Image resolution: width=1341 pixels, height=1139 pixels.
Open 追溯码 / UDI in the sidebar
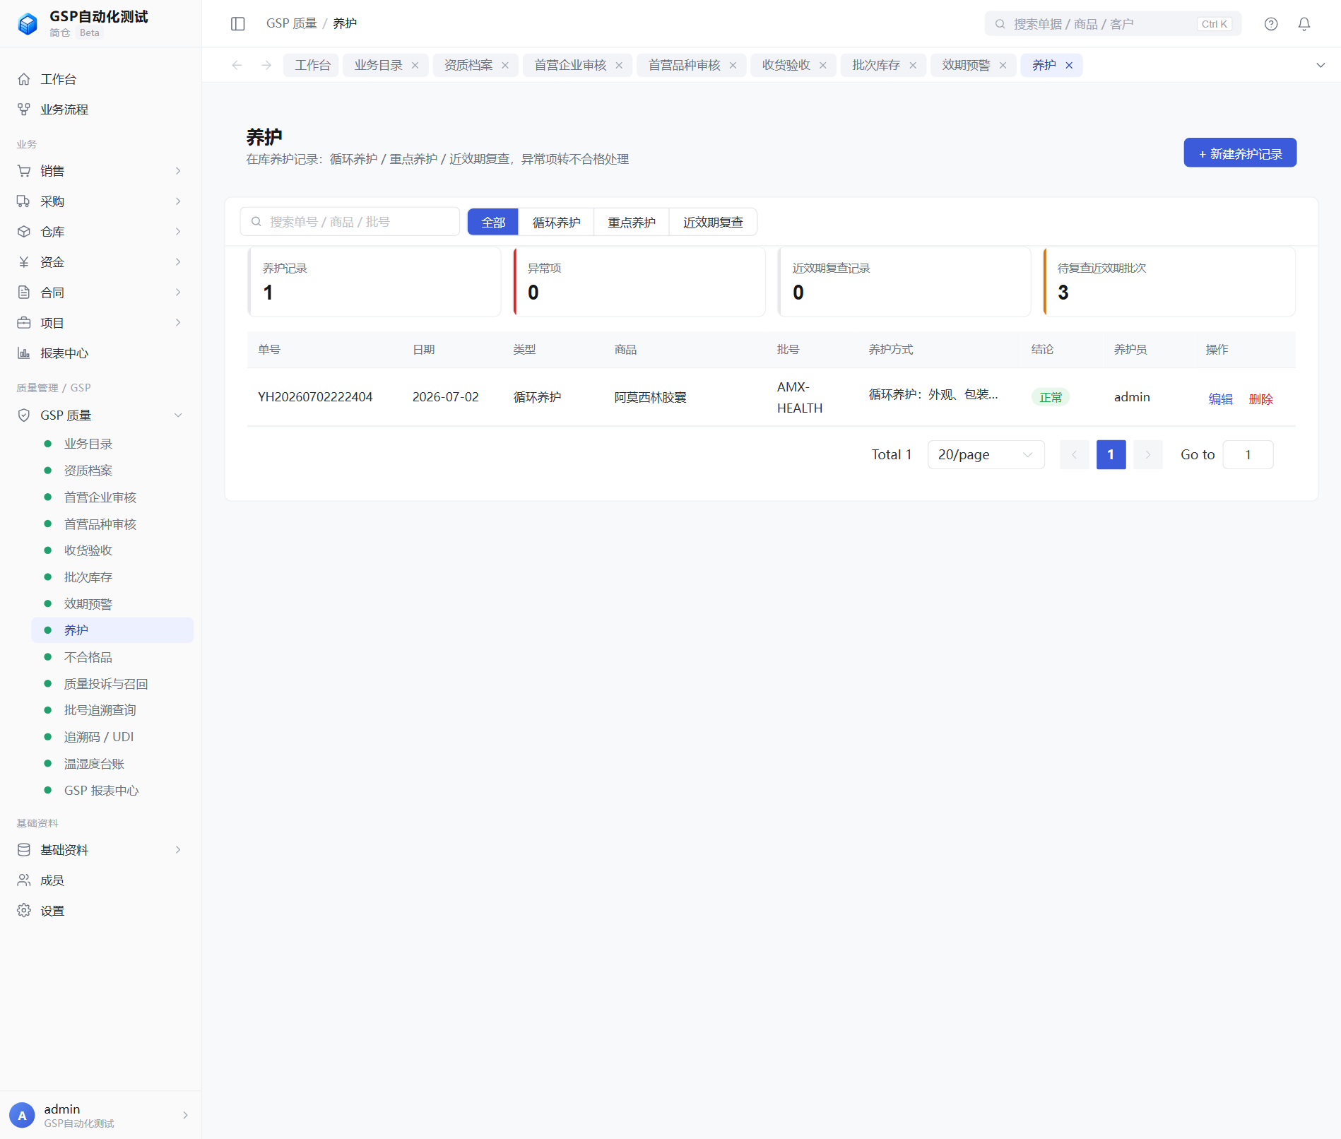pyautogui.click(x=112, y=737)
